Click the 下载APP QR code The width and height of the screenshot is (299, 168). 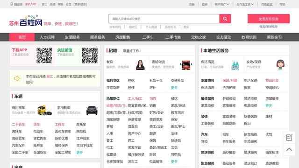[44, 56]
